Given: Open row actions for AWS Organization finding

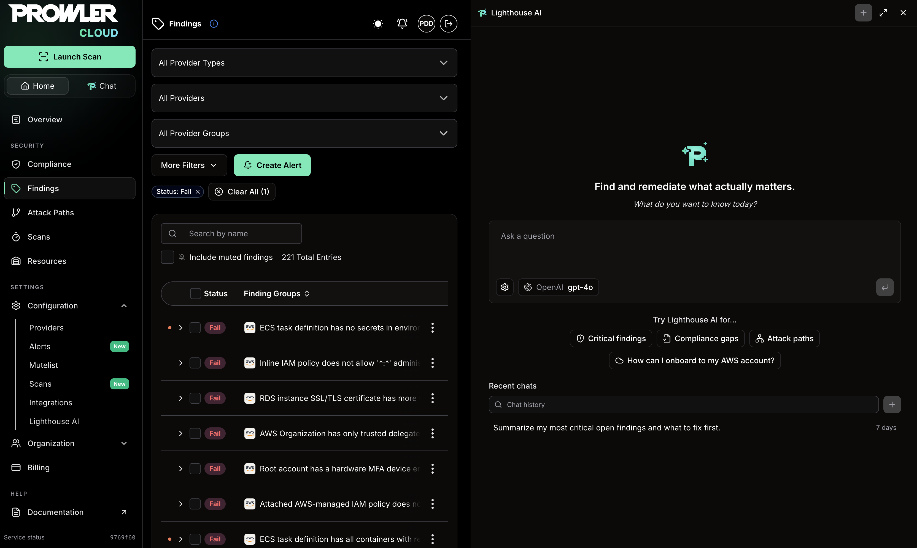Looking at the screenshot, I should coord(432,433).
